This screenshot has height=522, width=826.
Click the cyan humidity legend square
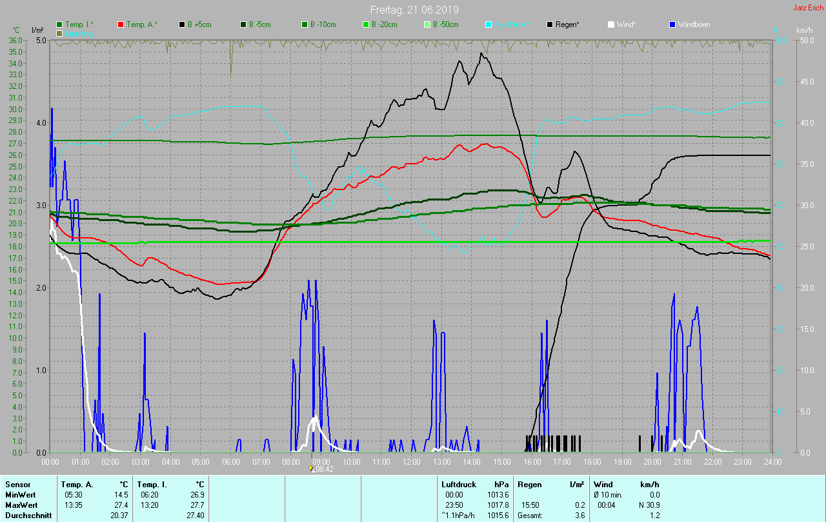[x=488, y=24]
